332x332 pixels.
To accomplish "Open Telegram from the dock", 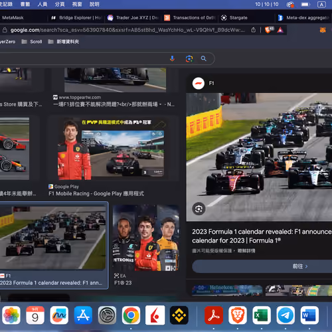I will [x=286, y=315].
